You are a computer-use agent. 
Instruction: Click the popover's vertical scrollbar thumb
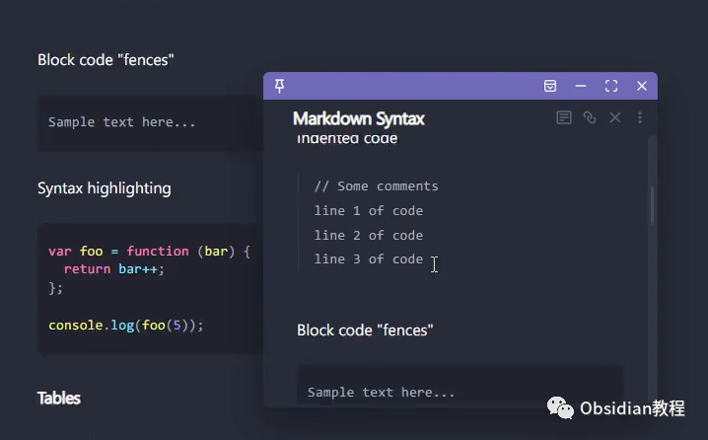pos(652,205)
